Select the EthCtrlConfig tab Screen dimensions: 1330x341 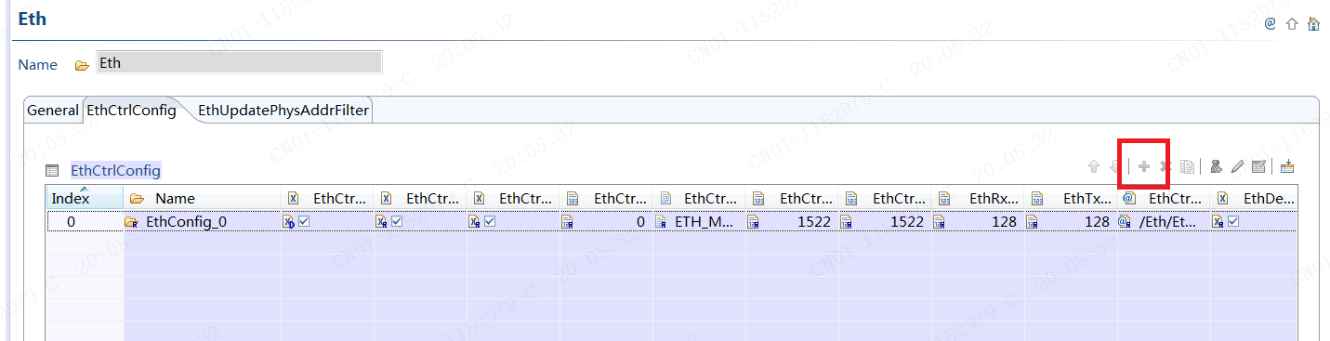click(x=132, y=110)
